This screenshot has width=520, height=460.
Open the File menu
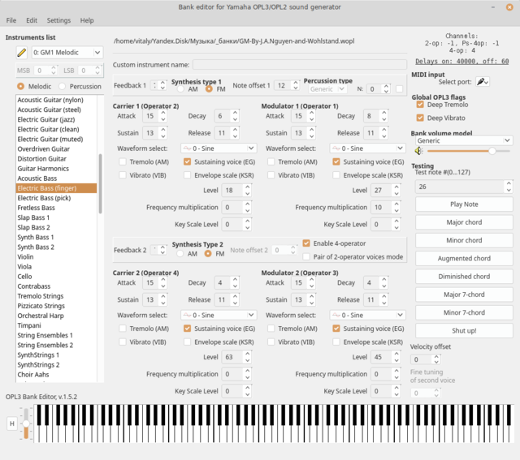[x=11, y=20]
